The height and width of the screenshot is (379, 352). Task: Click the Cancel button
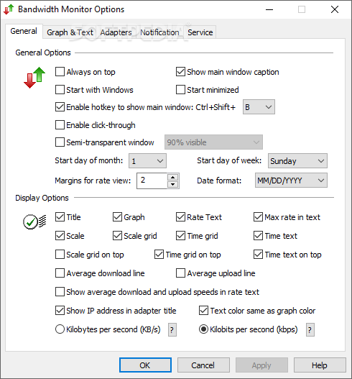pyautogui.click(x=203, y=365)
